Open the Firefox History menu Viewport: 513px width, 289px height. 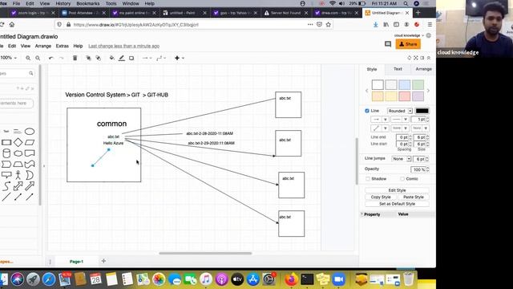click(63, 3)
